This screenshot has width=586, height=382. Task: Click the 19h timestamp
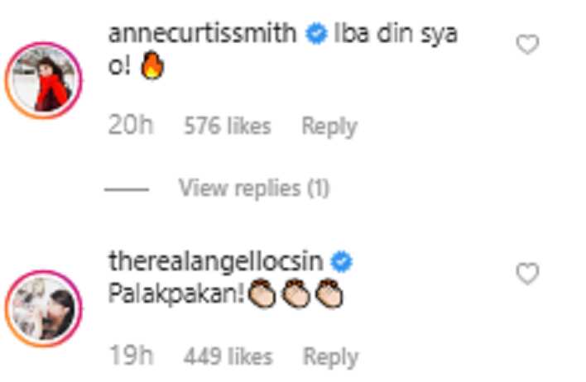pyautogui.click(x=131, y=355)
